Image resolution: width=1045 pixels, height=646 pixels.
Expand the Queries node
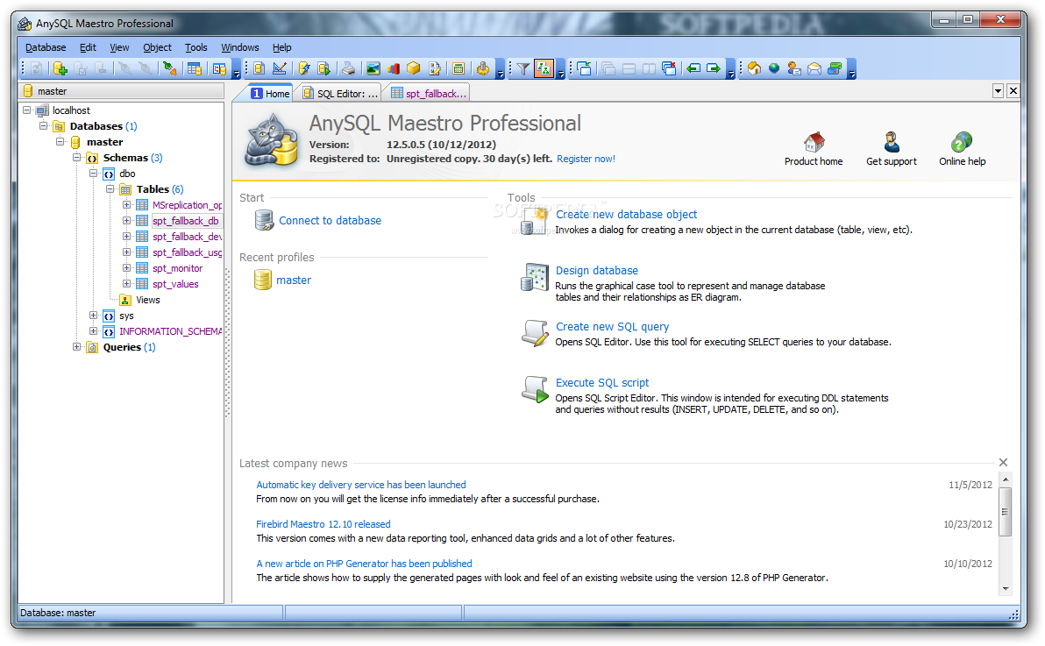[76, 347]
